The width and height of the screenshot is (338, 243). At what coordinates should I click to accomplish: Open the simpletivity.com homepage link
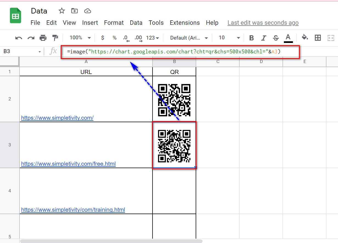point(57,118)
